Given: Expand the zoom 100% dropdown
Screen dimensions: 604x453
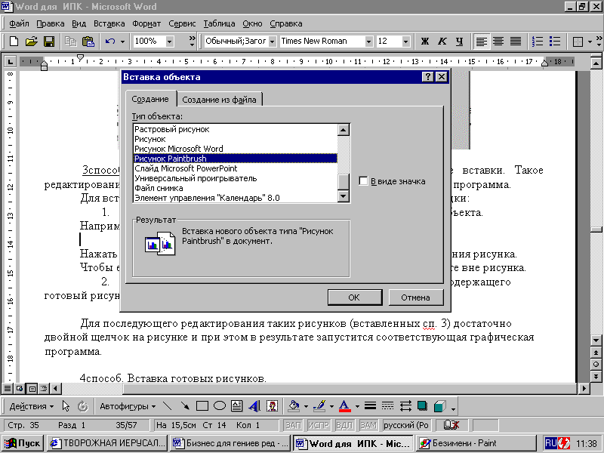Looking at the screenshot, I should pyautogui.click(x=170, y=42).
